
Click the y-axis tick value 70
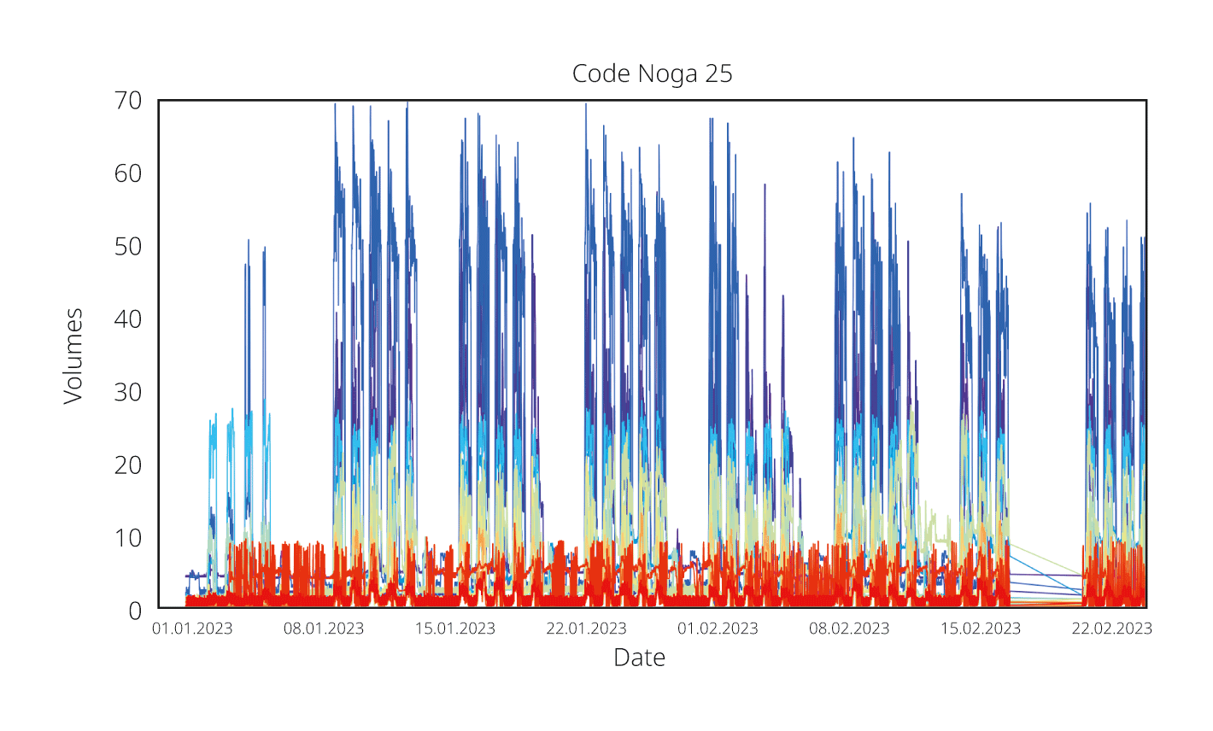pyautogui.click(x=128, y=101)
